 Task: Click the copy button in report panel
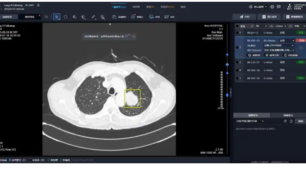(x=300, y=121)
